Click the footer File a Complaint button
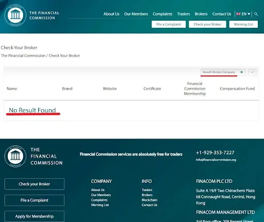 pyautogui.click(x=35, y=200)
